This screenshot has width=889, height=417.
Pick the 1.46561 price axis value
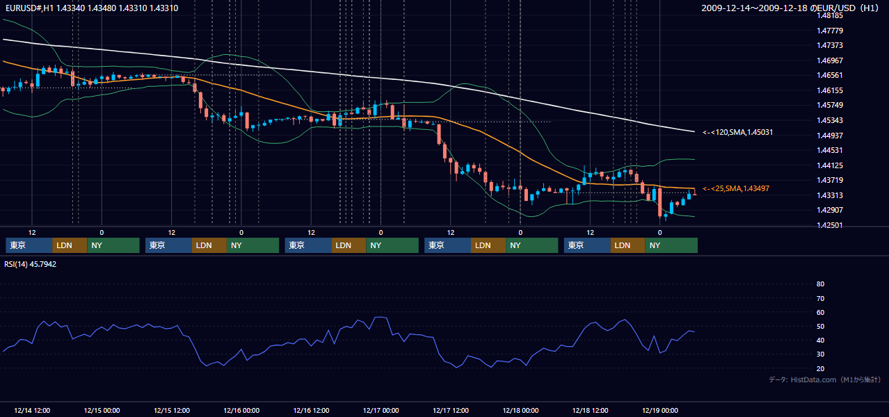click(829, 75)
